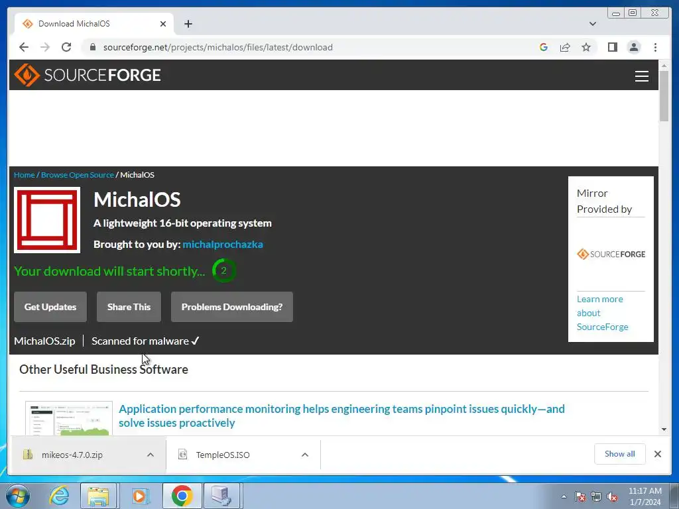This screenshot has height=509, width=679.
Task: Open the computer utility taskbar icon
Action: 221,496
